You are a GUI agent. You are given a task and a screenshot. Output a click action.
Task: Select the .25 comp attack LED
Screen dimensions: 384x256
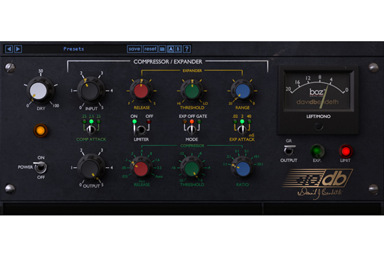coord(84,122)
